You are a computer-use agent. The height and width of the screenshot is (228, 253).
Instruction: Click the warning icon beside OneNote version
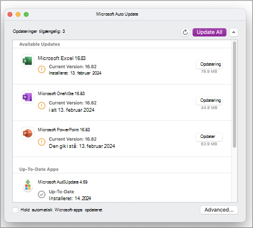coord(42,106)
